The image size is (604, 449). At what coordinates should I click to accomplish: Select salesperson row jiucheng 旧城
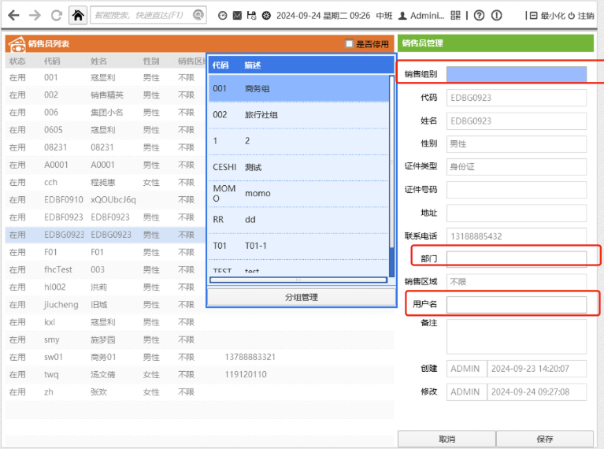[105, 305]
